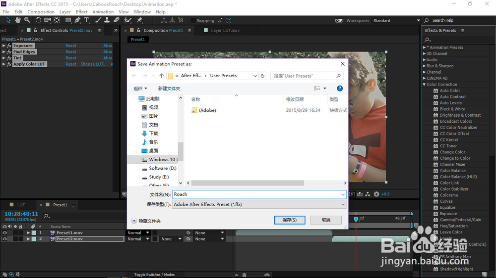Click the blue help icon in save dialog
The image size is (496, 278).
pos(340,89)
